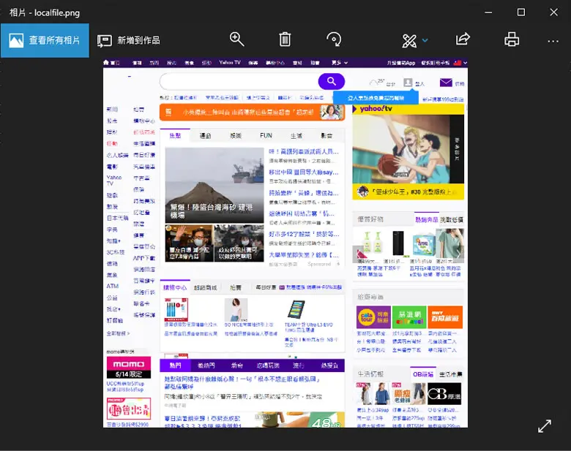The width and height of the screenshot is (571, 451).
Task: Click 查看所有相片 button
Action: point(45,40)
